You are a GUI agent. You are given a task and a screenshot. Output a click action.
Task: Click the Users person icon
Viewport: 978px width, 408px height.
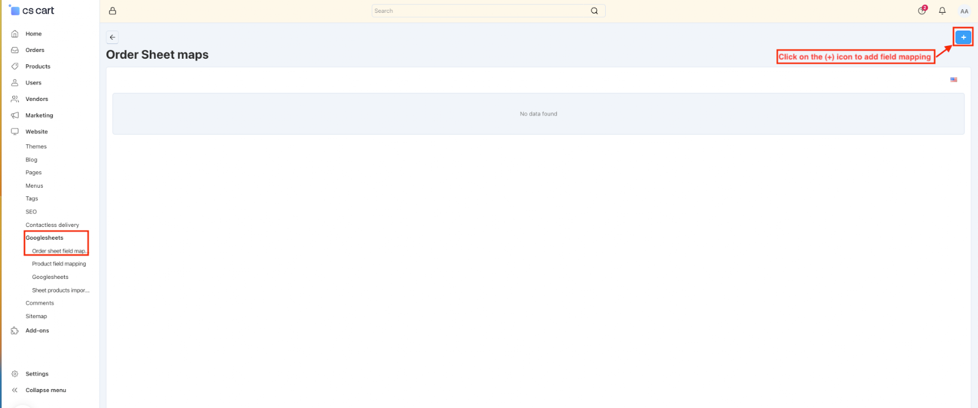click(x=15, y=83)
